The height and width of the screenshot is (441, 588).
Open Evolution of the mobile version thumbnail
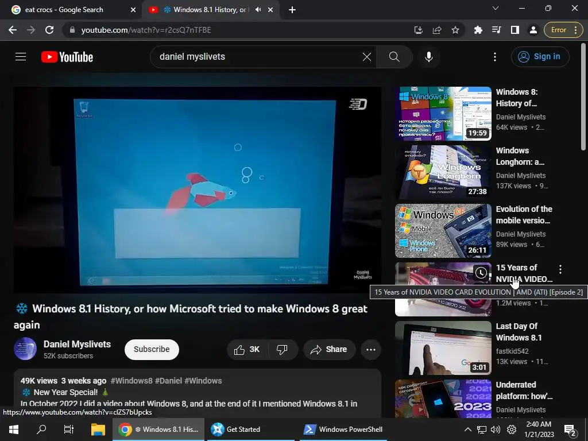click(x=443, y=231)
